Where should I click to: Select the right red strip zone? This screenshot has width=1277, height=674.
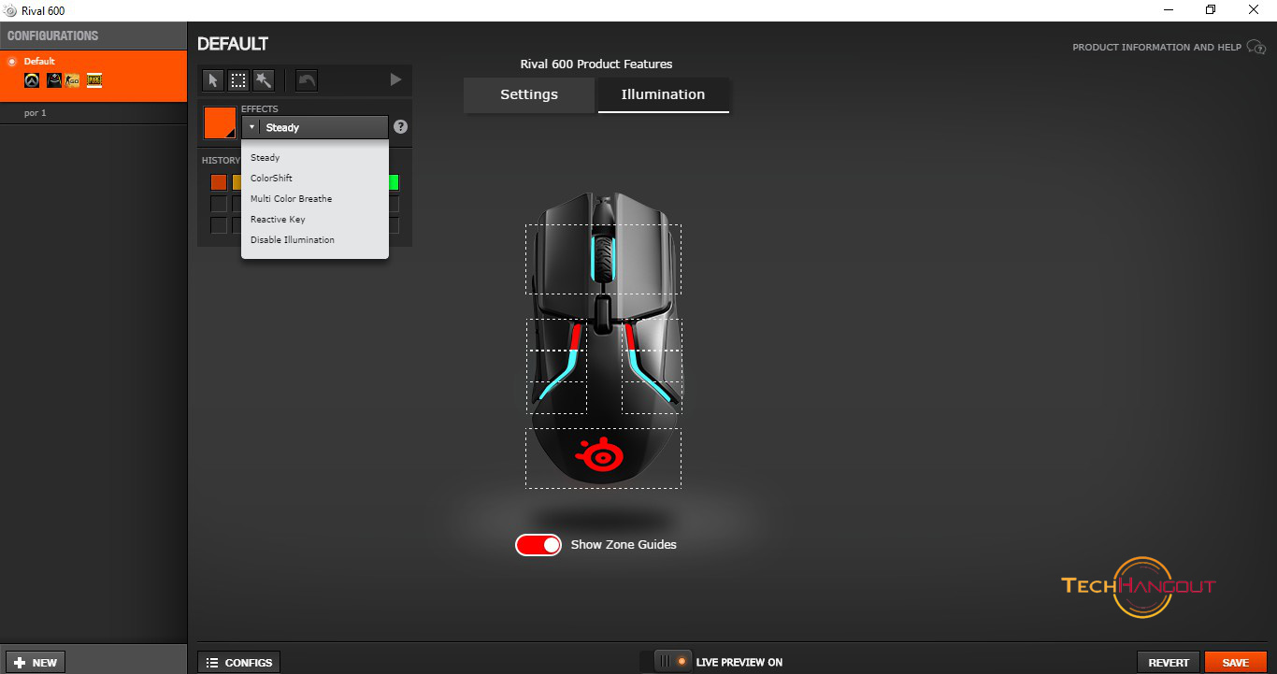[x=652, y=336]
